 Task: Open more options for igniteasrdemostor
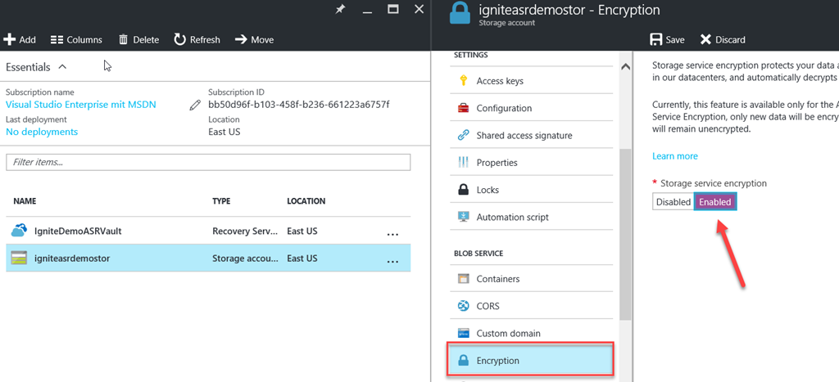(x=392, y=258)
